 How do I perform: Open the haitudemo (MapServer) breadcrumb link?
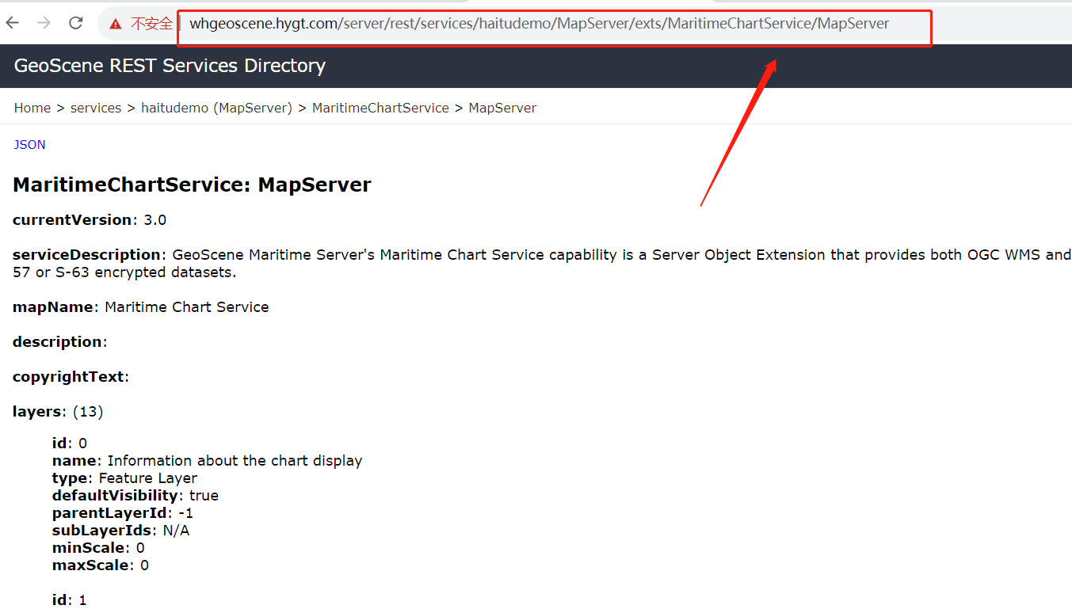click(x=216, y=108)
